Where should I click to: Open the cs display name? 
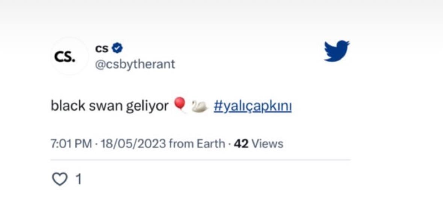coord(101,49)
